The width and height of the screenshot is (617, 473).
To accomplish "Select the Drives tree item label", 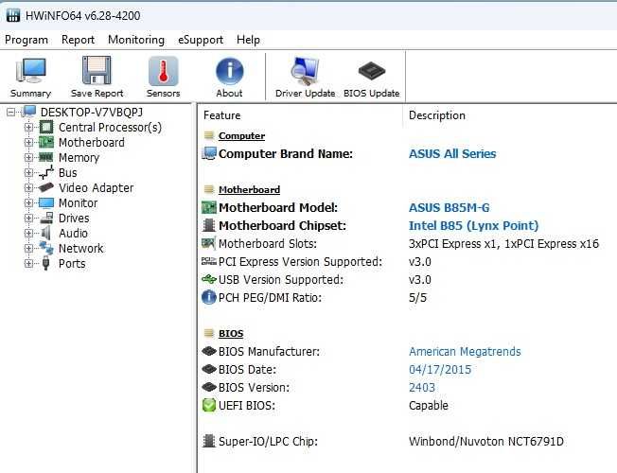I will (74, 218).
